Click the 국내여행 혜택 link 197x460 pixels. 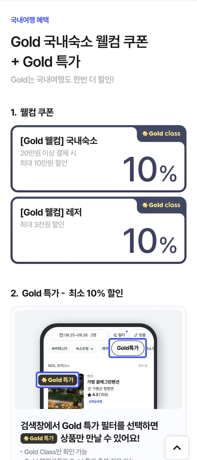30,20
